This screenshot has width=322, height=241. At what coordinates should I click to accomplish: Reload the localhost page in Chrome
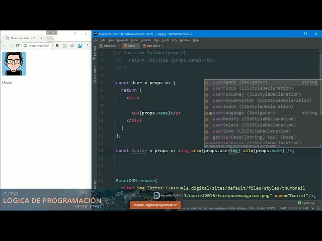pos(18,46)
